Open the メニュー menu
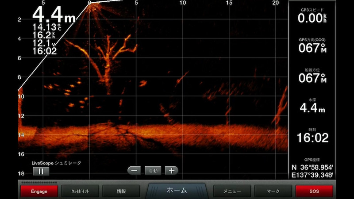The width and height of the screenshot is (354, 199). (x=232, y=191)
